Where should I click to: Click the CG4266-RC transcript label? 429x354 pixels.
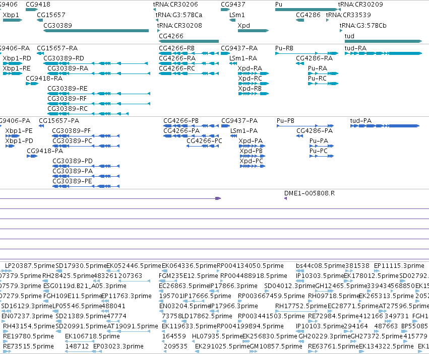177,68
